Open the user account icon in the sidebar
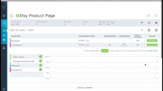The height and width of the screenshot is (91, 163). tap(4, 48)
